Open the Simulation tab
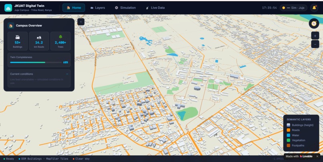 pos(125,8)
